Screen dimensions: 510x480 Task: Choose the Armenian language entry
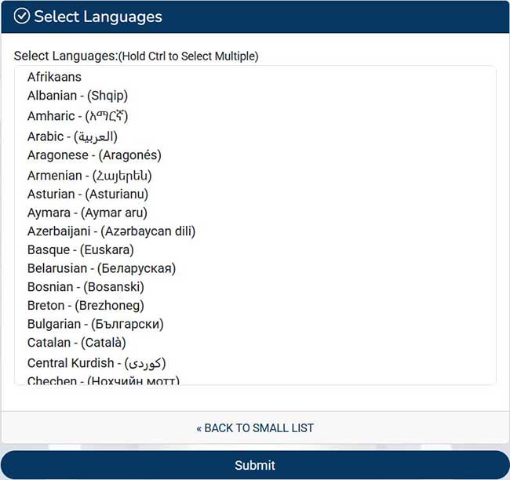click(x=89, y=175)
